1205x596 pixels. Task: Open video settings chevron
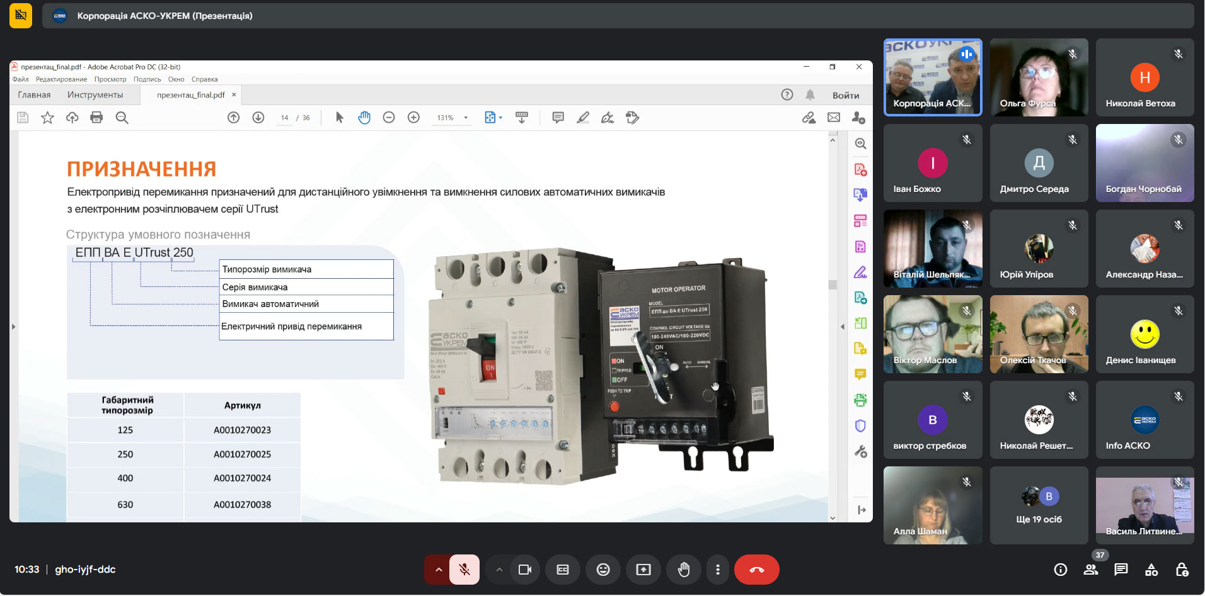click(499, 570)
